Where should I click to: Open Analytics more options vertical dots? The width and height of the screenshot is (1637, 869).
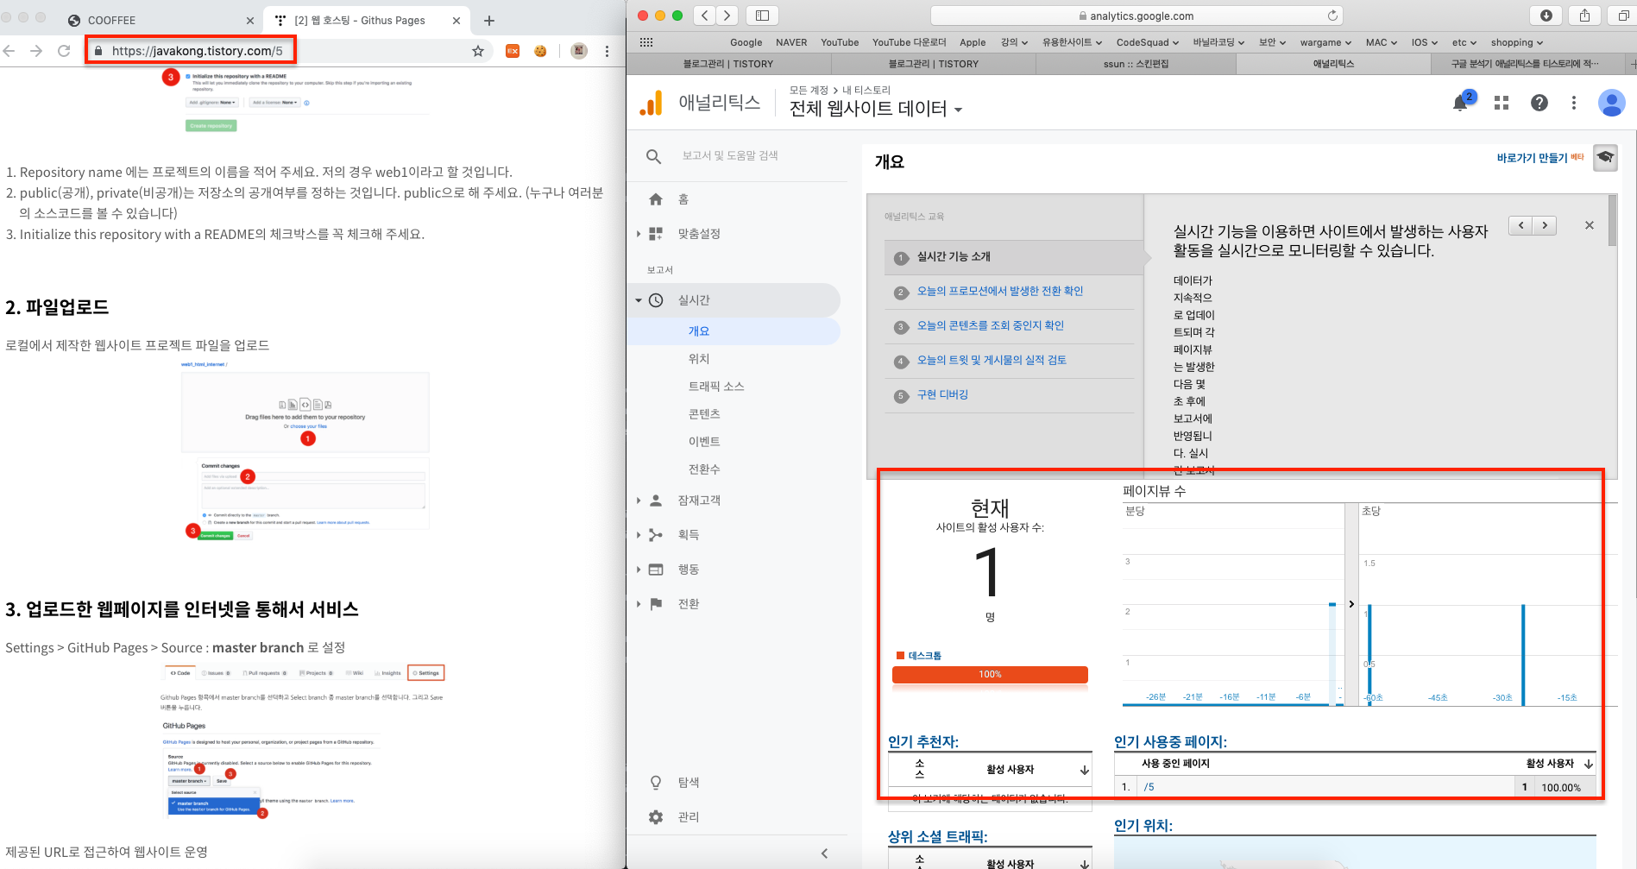1574,103
